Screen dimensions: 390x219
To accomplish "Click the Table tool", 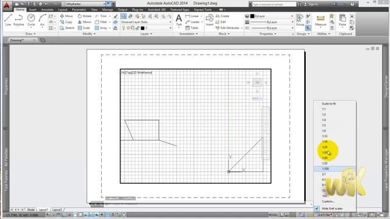I will 192,28.
